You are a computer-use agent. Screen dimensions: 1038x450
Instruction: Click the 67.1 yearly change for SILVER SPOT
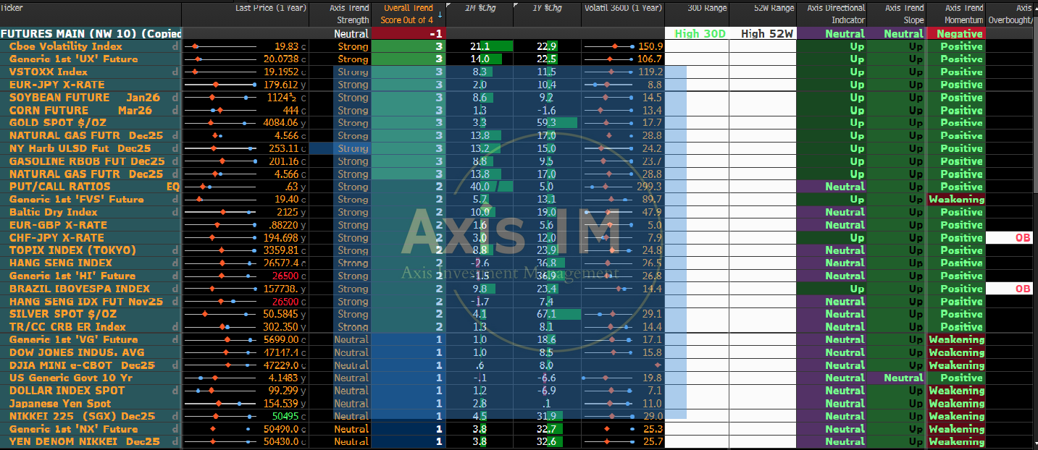pyautogui.click(x=547, y=314)
